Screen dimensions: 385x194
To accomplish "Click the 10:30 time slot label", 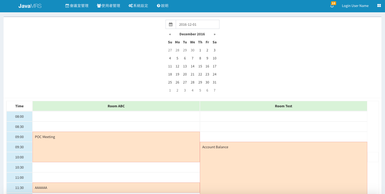I will [x=19, y=168].
